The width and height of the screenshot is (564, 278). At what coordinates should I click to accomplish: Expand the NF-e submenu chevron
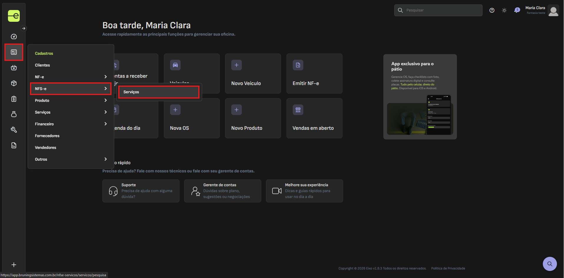coord(106,77)
